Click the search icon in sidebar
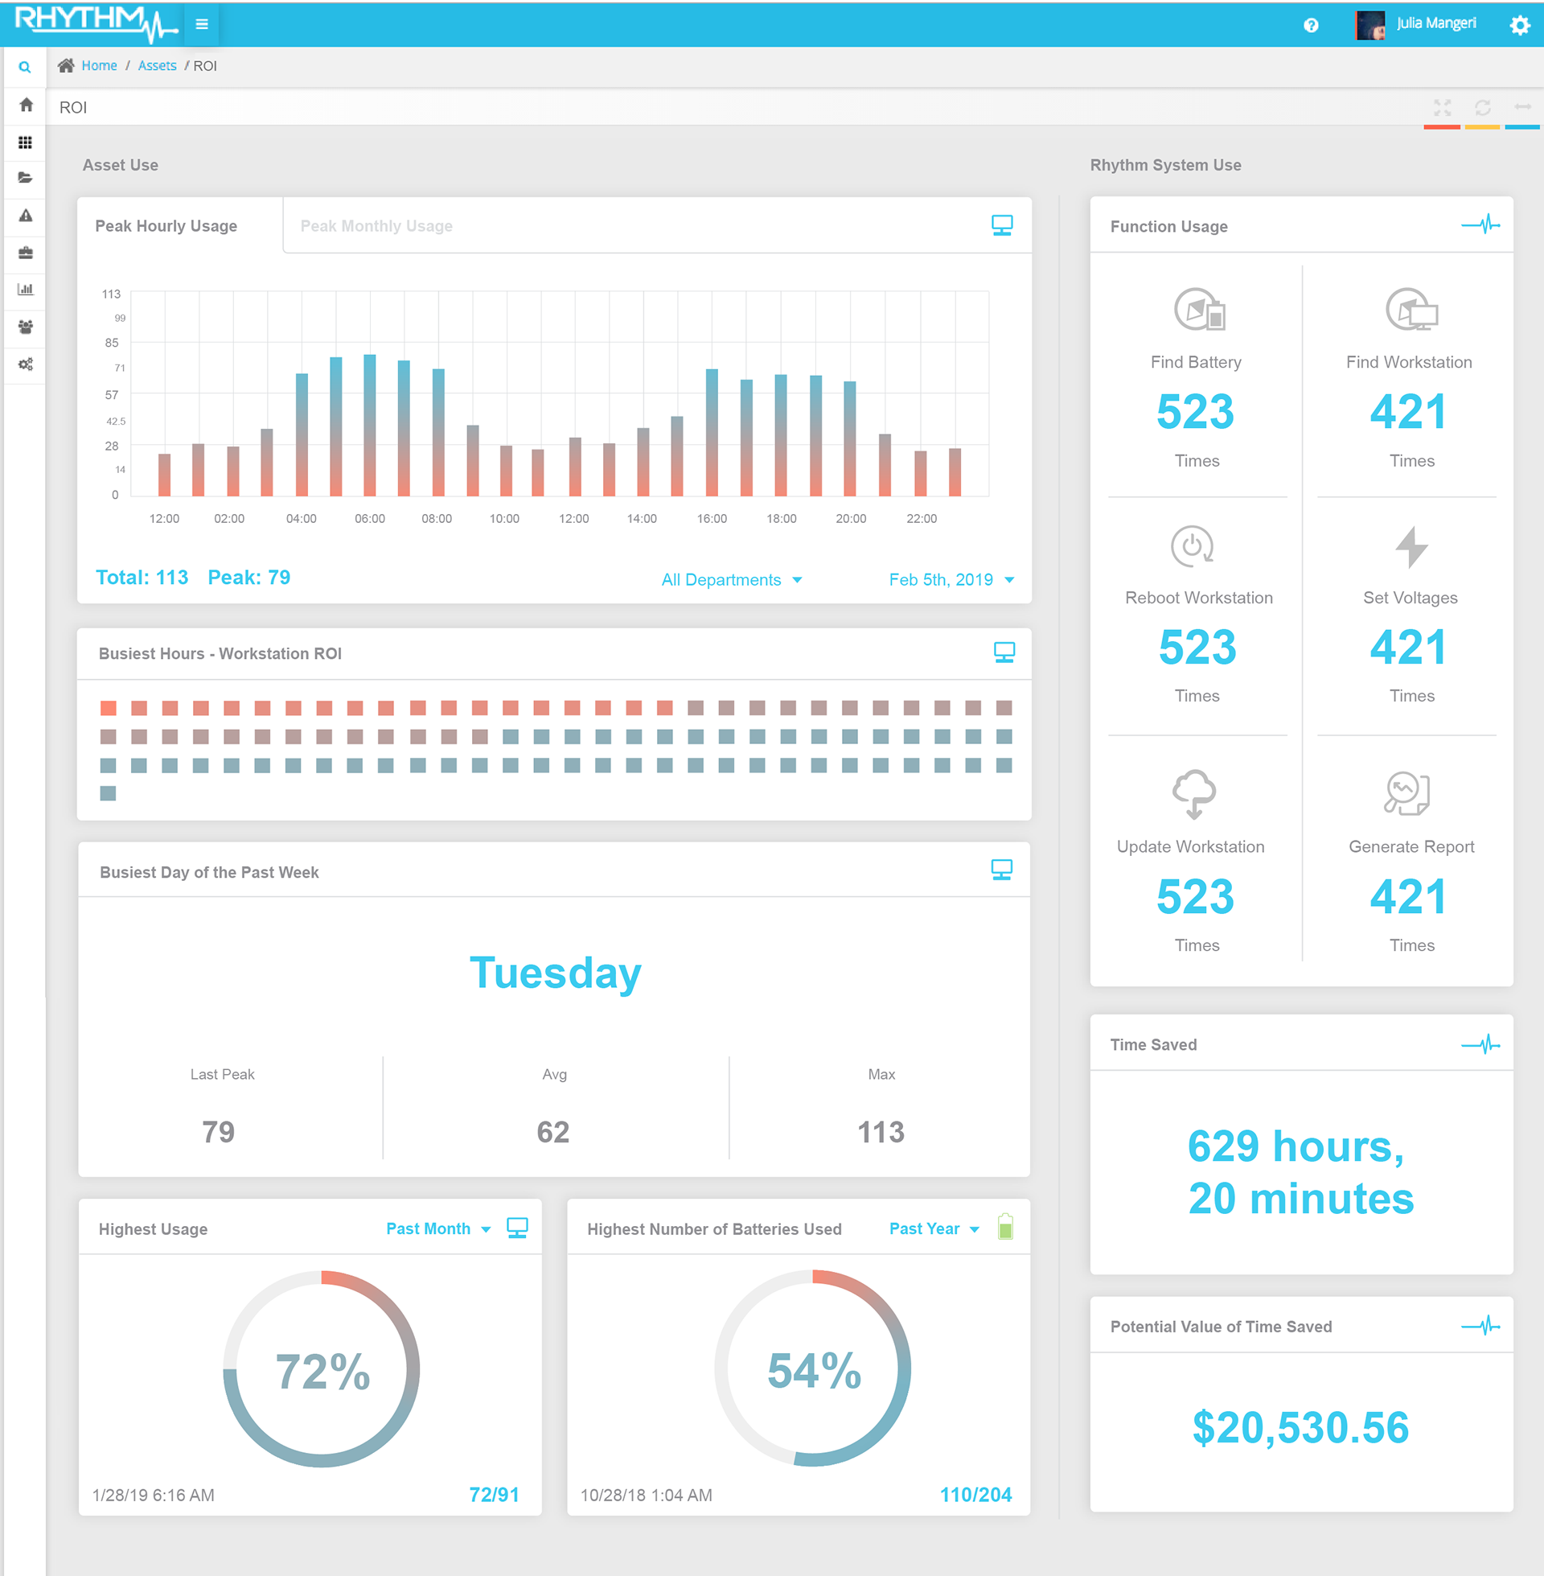 (x=25, y=68)
